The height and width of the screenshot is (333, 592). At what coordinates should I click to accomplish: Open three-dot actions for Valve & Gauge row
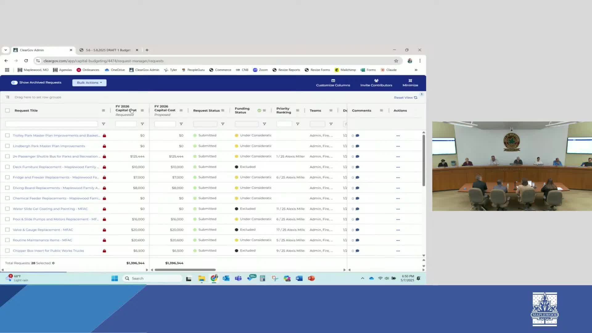[x=398, y=230]
